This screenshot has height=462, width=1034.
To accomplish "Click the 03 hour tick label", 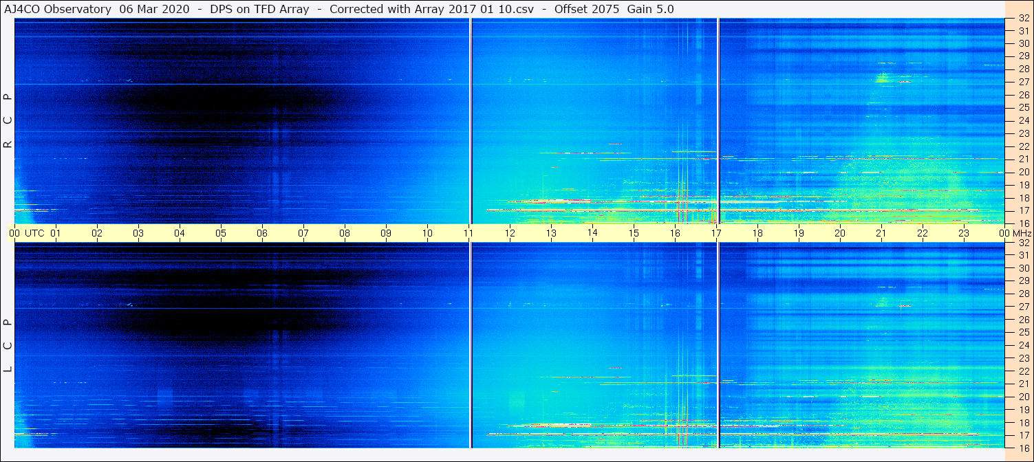I will click(x=138, y=233).
